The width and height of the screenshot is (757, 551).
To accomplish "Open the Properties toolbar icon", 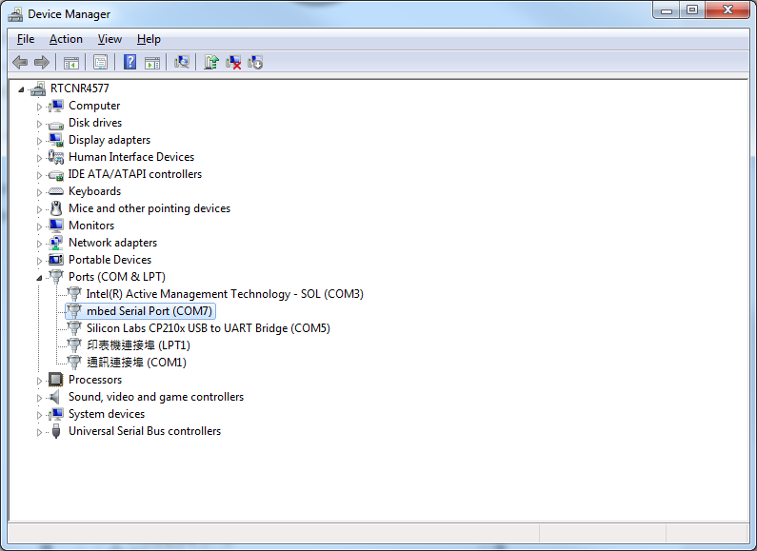I will [100, 62].
